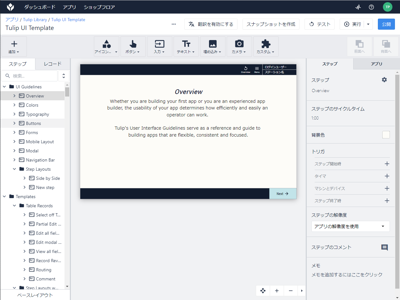Click 翻訳を有効にする button
400x300 pixels.
(211, 24)
